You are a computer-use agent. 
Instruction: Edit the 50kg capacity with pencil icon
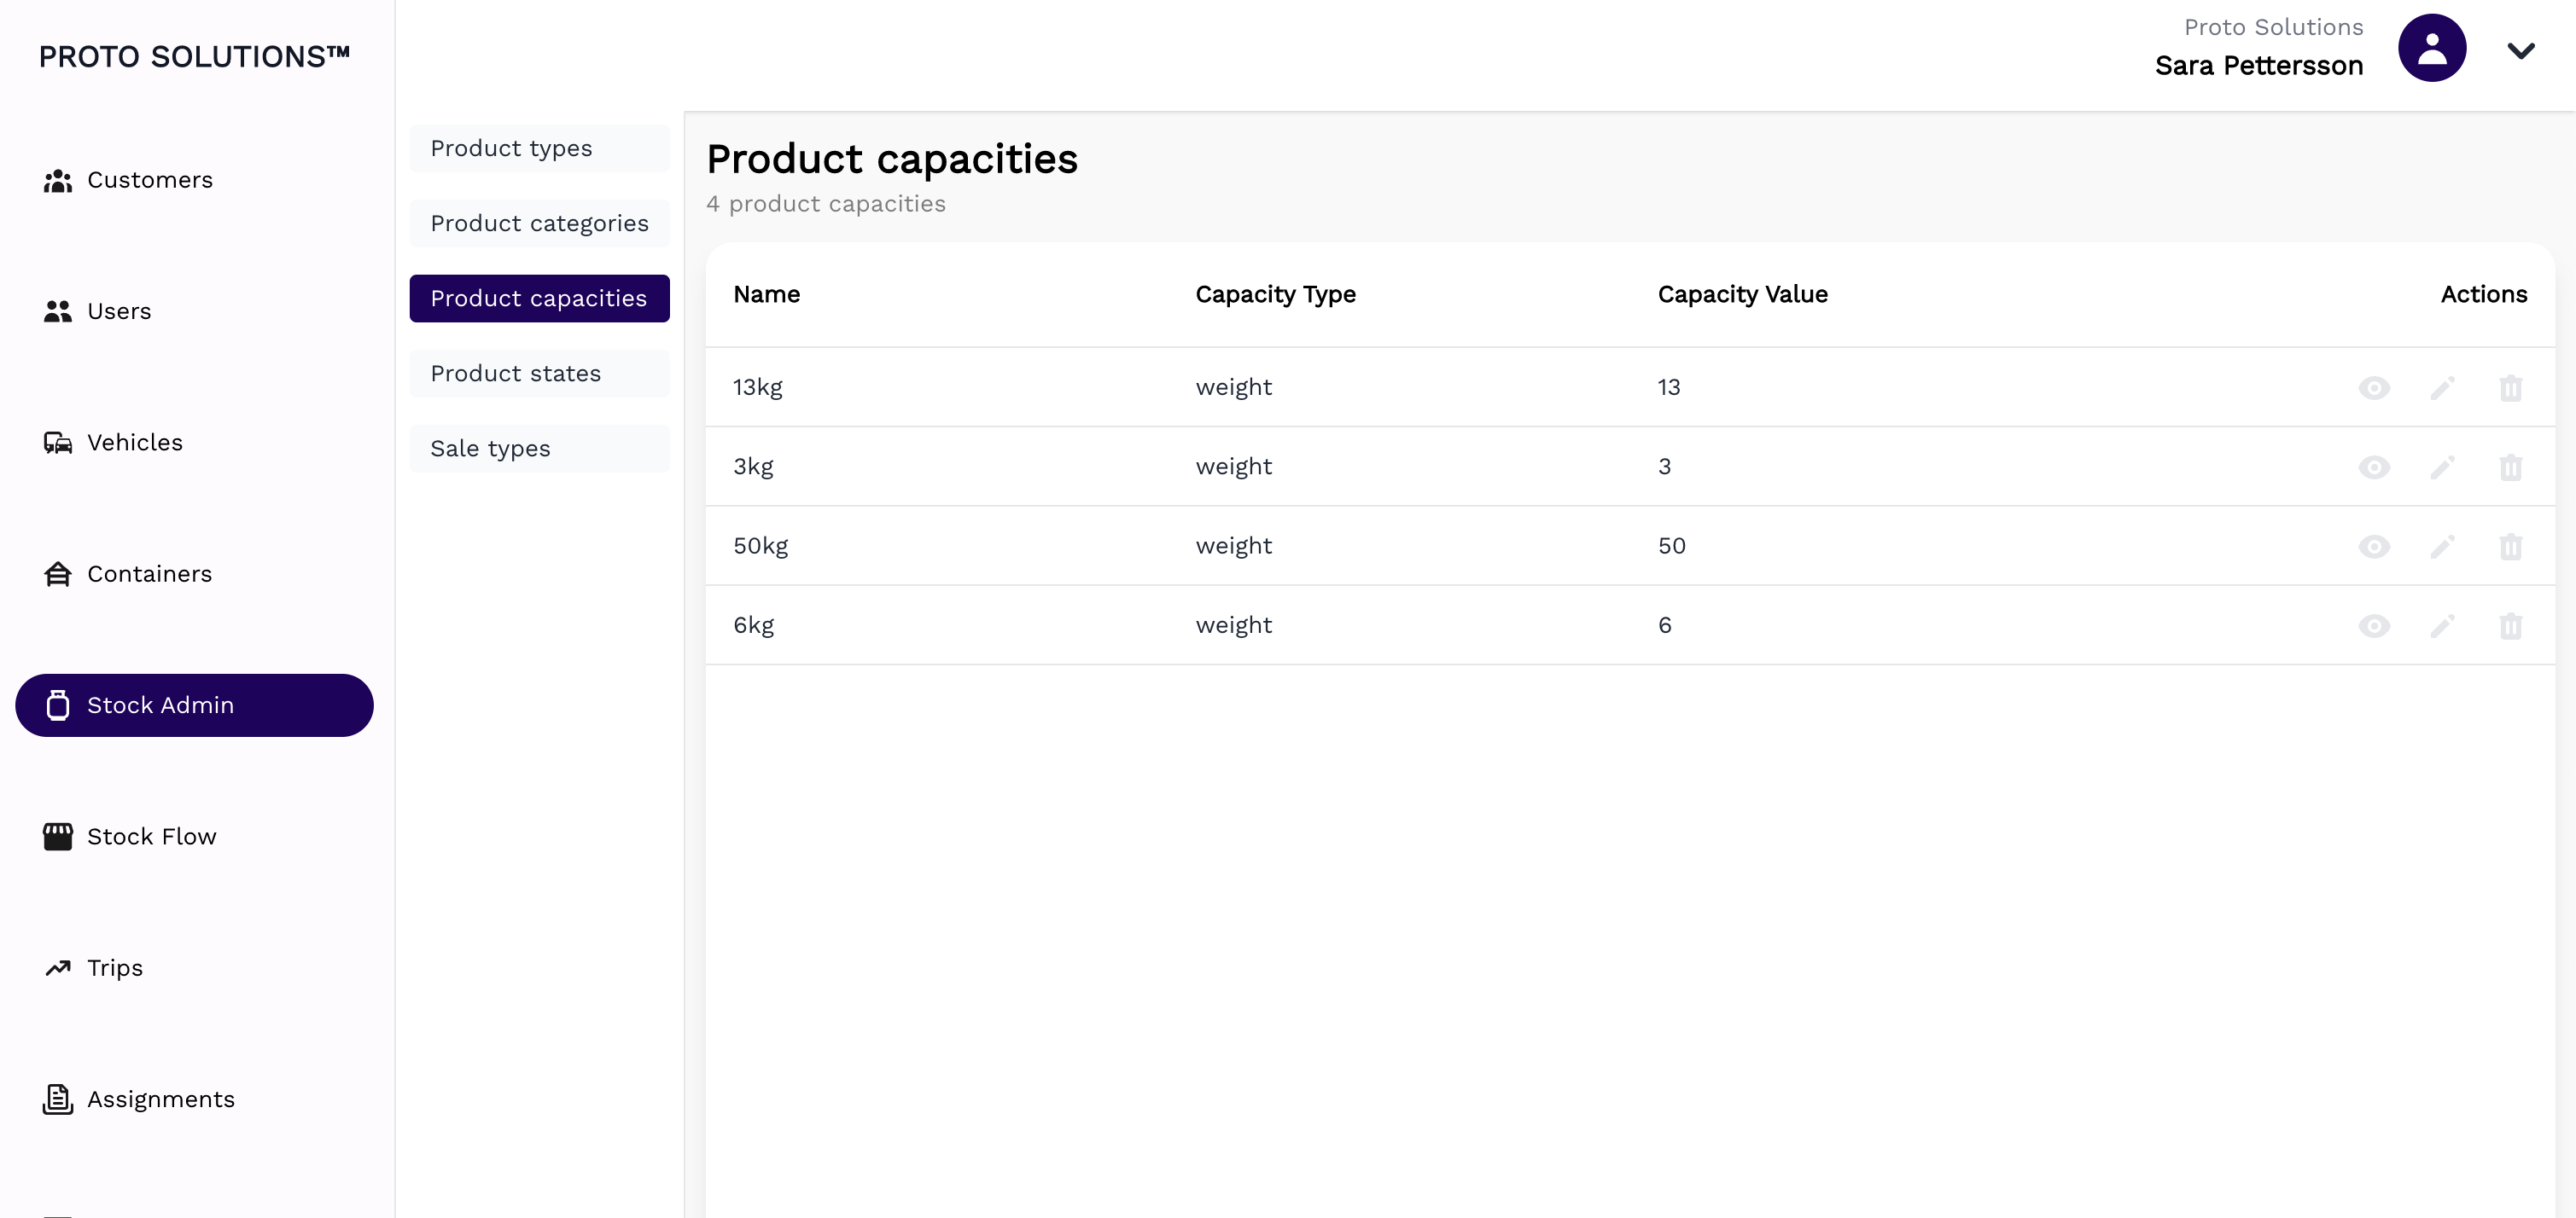2443,547
